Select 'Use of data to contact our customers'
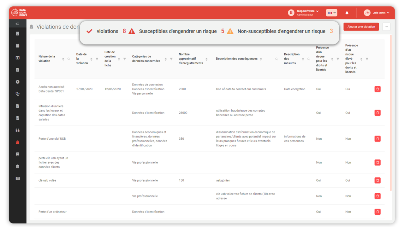Image resolution: width=404 pixels, height=227 pixels. [x=241, y=89]
